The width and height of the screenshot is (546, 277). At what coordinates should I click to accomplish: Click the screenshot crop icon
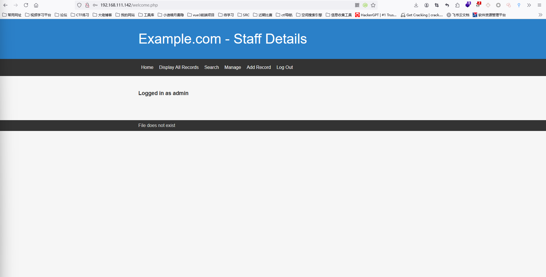point(437,5)
